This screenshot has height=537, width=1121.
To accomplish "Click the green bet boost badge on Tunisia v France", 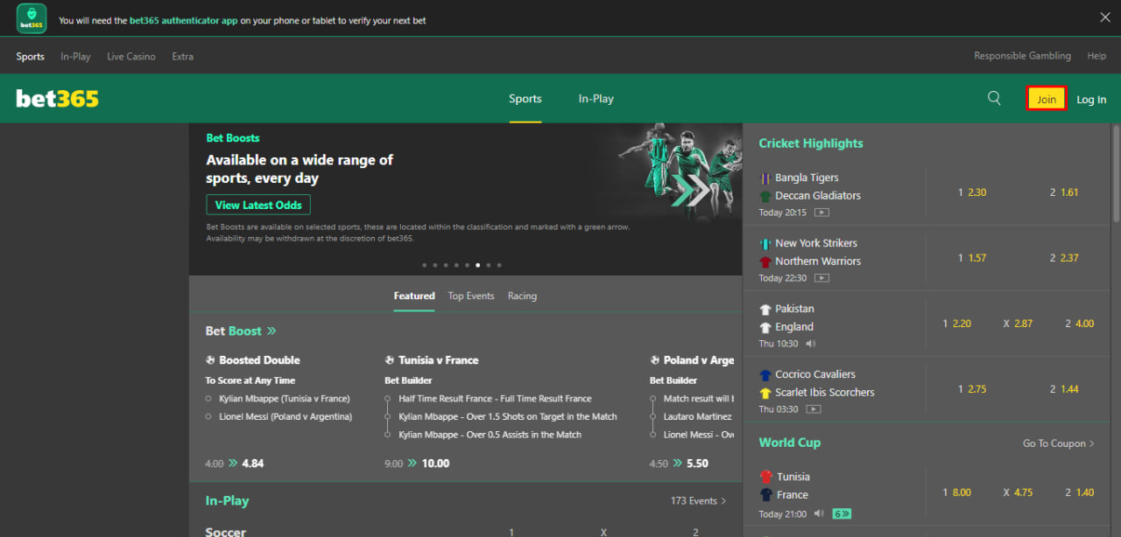I will [x=842, y=514].
